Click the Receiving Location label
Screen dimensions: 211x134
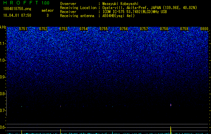78,8
